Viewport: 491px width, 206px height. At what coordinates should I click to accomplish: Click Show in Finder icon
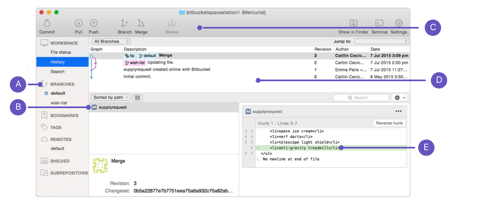tap(354, 23)
